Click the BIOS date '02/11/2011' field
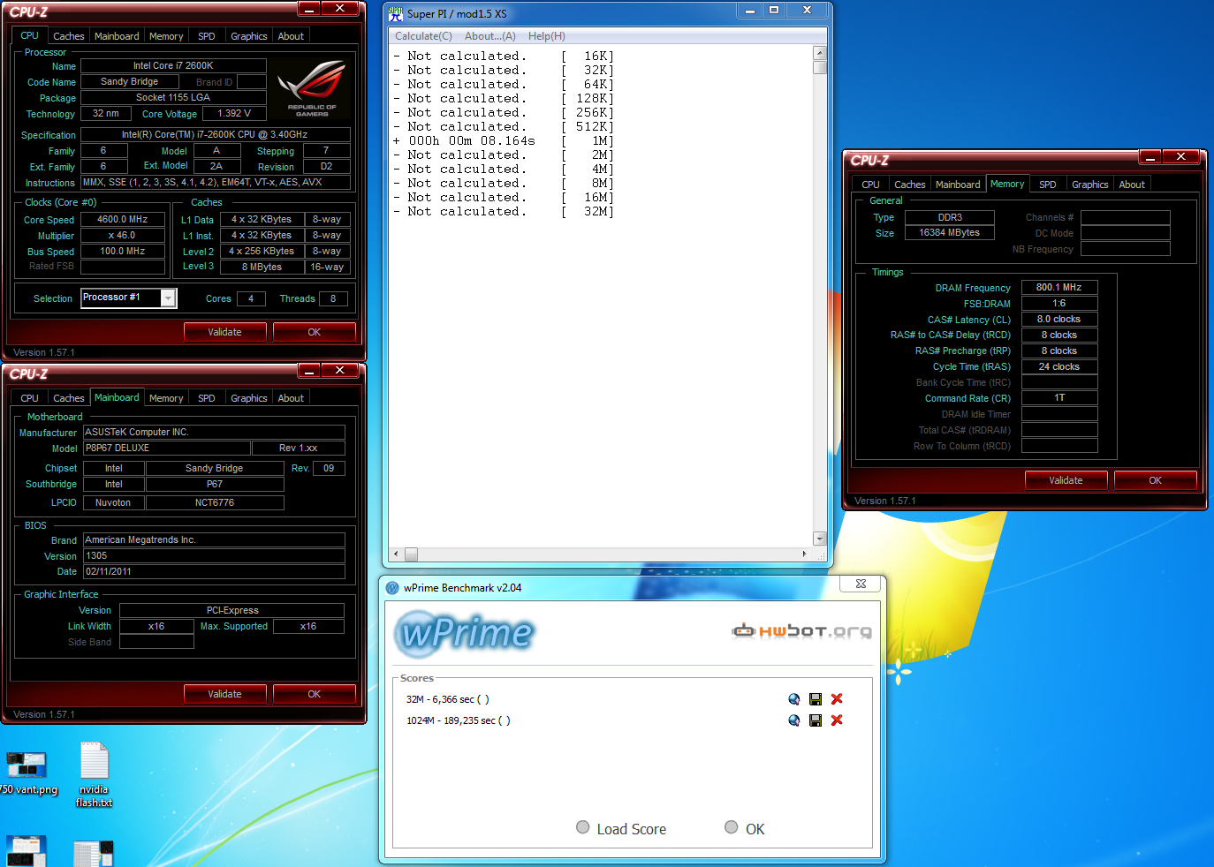This screenshot has height=867, width=1214. (x=214, y=571)
